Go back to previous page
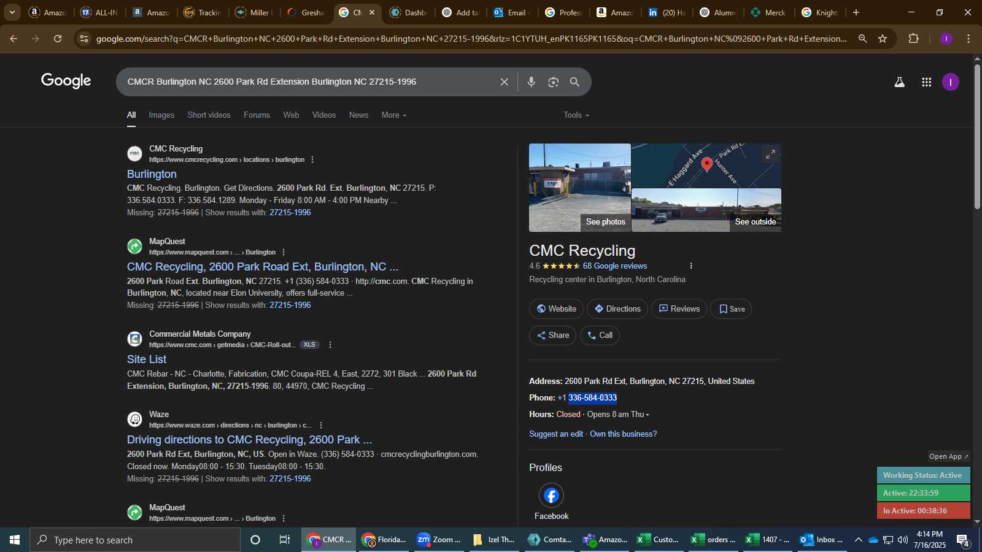 click(x=14, y=39)
